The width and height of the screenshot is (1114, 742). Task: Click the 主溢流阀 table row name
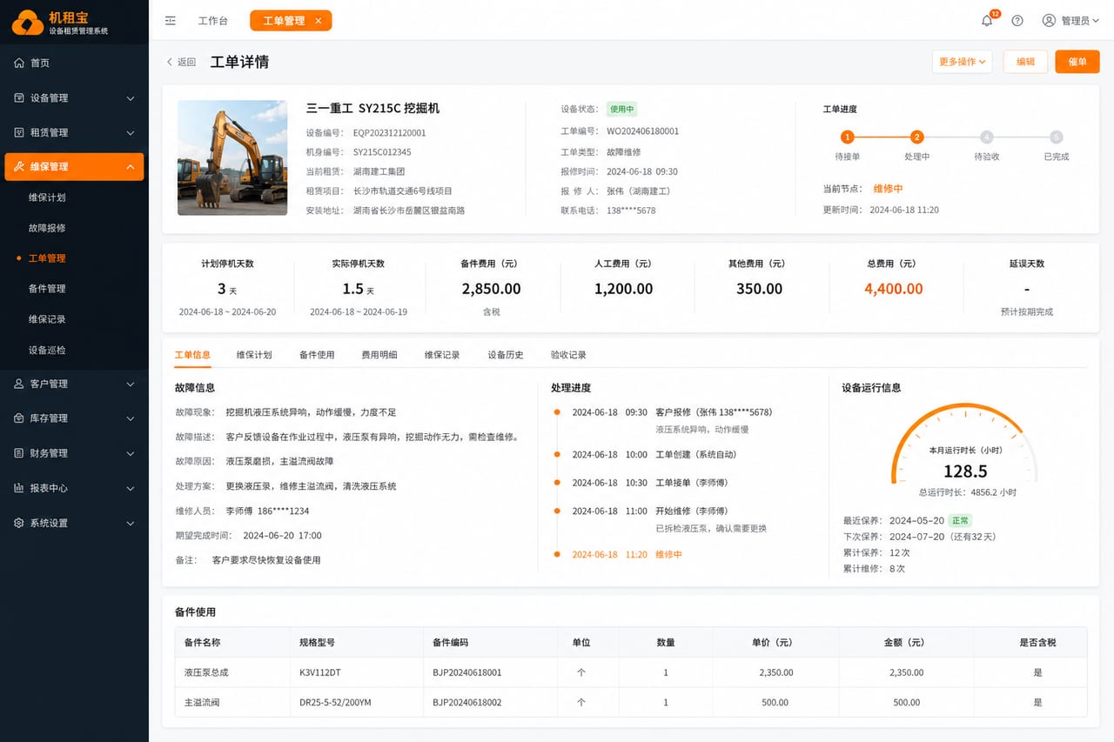[x=202, y=702]
